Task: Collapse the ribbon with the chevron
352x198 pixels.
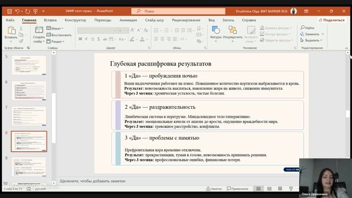Action: click(x=346, y=48)
